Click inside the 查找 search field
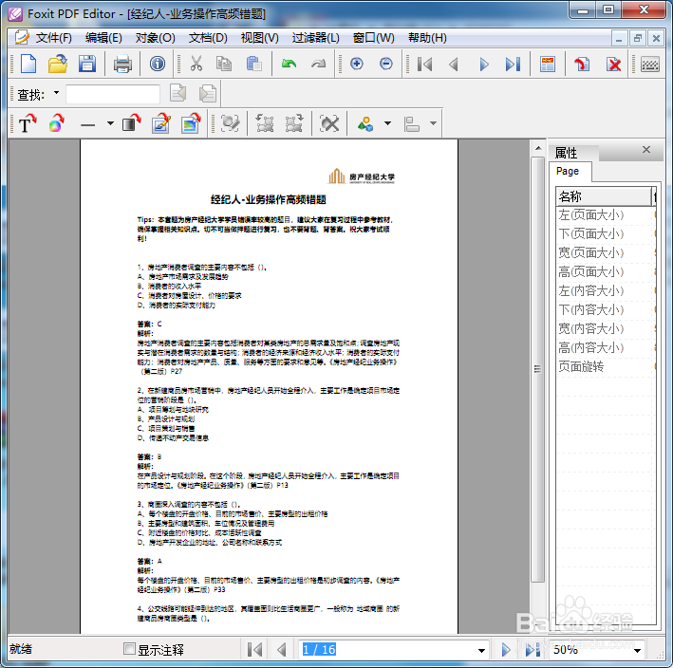 [x=113, y=94]
